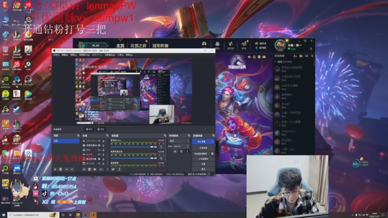Remove the transition with the trash icon
388x218 pixels.
coord(181,151)
